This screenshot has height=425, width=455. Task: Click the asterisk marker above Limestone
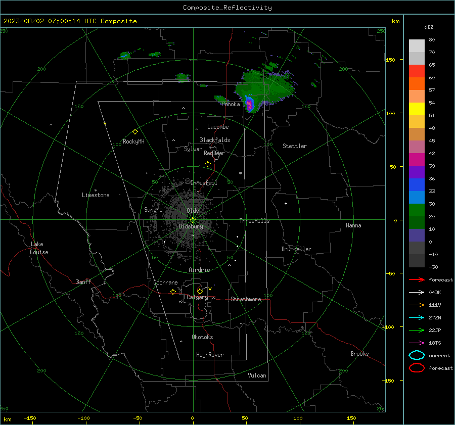point(96,191)
